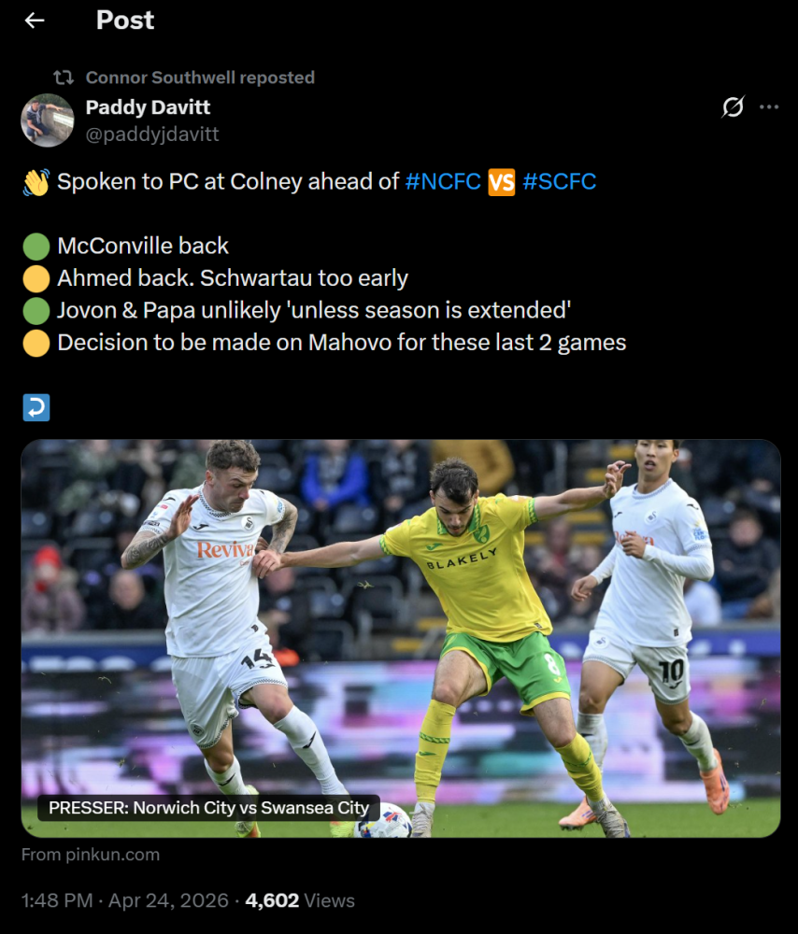Click the blue curved arrow emoji
The height and width of the screenshot is (934, 798).
pos(36,407)
